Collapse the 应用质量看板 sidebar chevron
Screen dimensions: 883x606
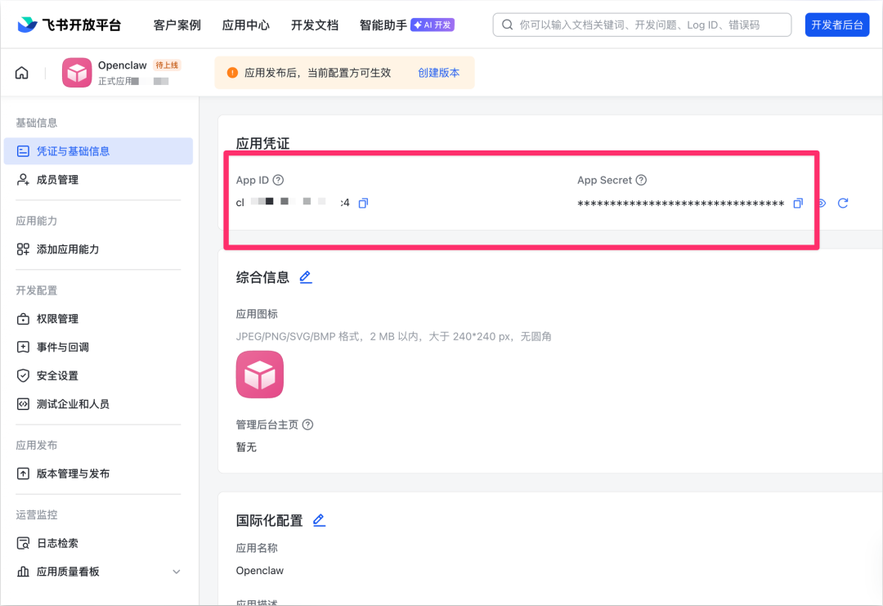(177, 572)
